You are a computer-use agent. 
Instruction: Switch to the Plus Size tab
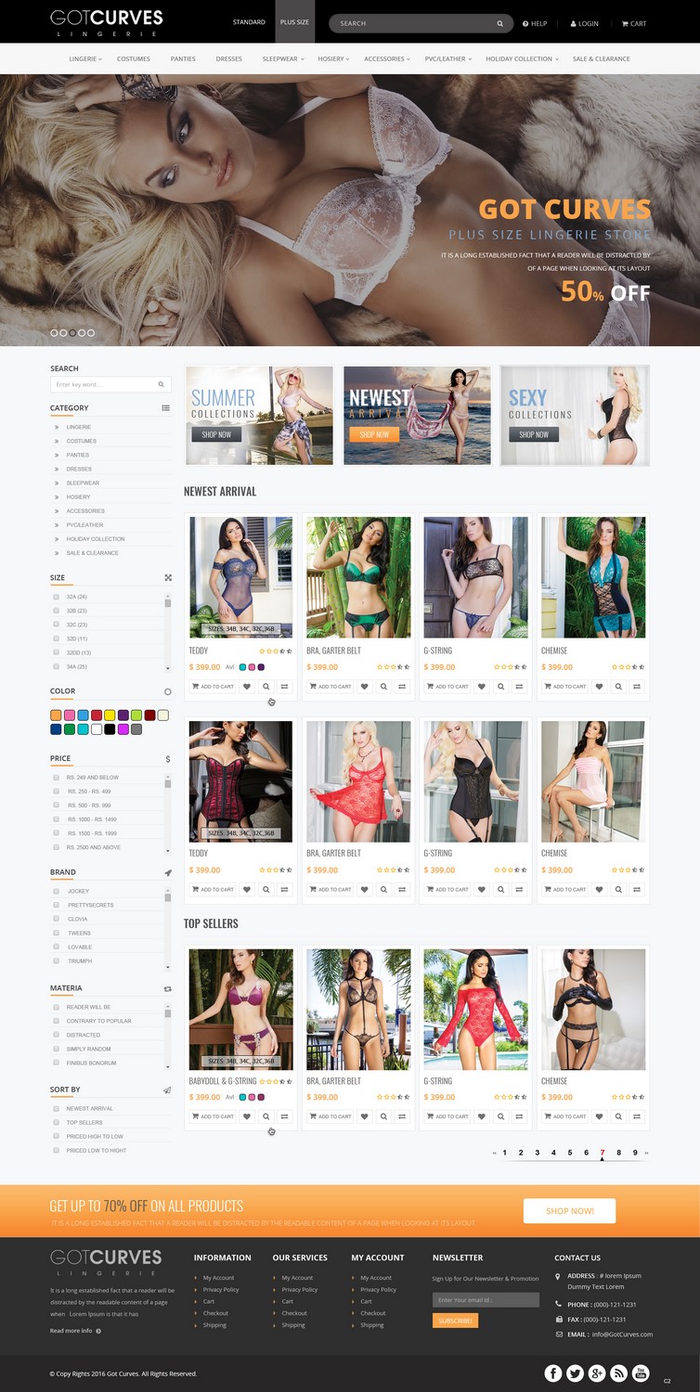click(294, 21)
